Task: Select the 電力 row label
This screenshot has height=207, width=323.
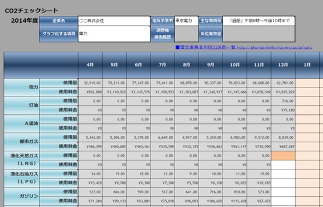Action: (22, 88)
